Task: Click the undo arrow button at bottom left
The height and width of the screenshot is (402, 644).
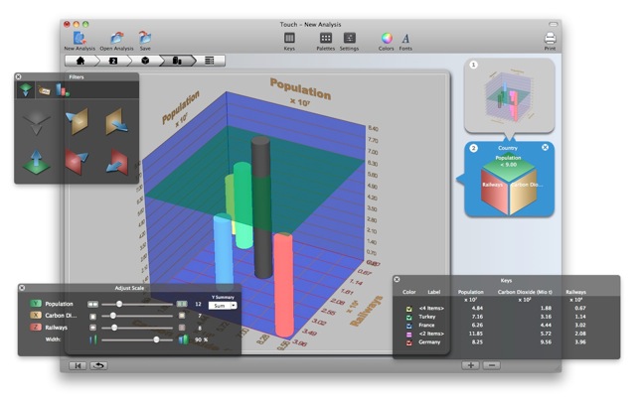Action: [x=99, y=365]
